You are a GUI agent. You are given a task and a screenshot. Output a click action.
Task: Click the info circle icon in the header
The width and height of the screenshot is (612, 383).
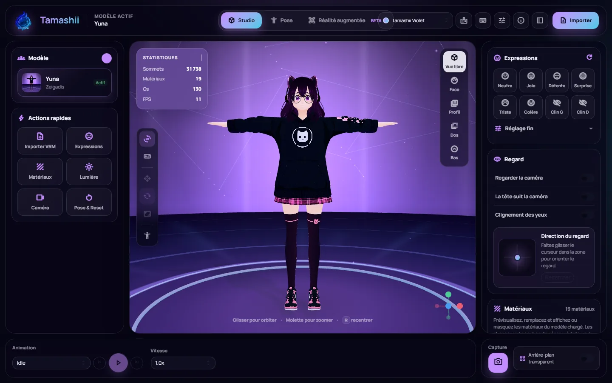(x=521, y=20)
